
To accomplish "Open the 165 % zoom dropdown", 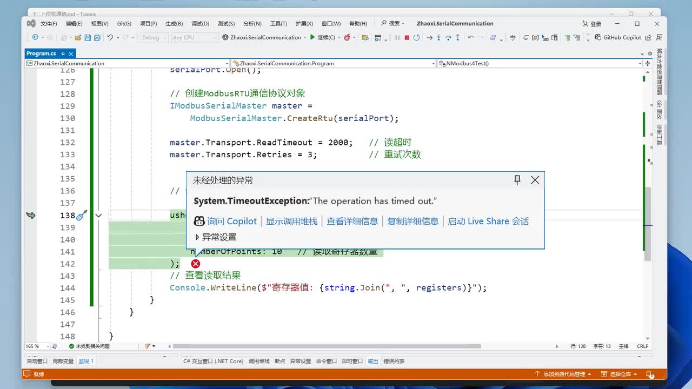I will tap(38, 346).
